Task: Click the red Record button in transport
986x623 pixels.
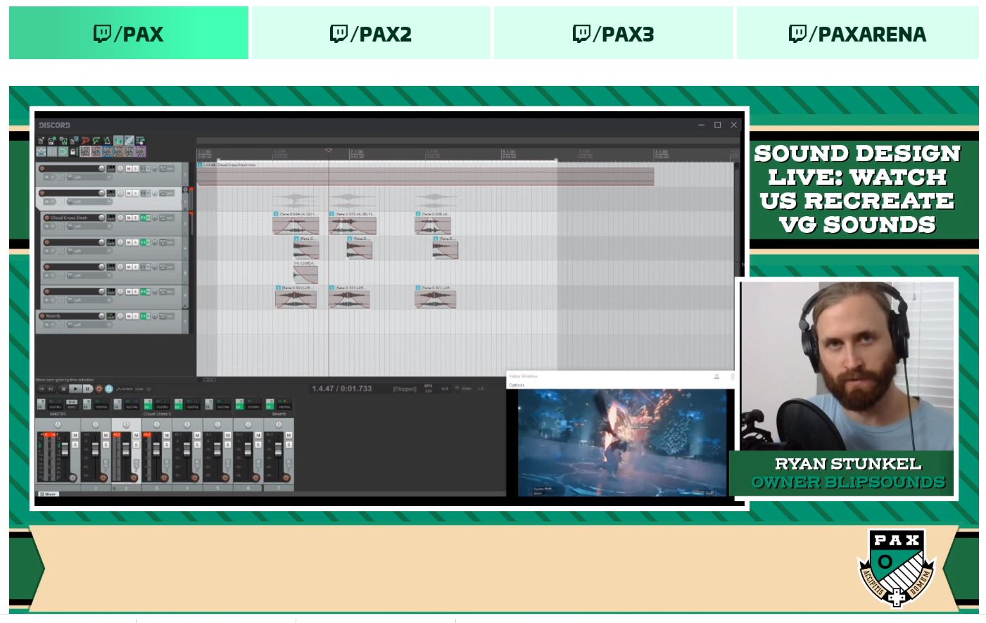Action: click(99, 389)
